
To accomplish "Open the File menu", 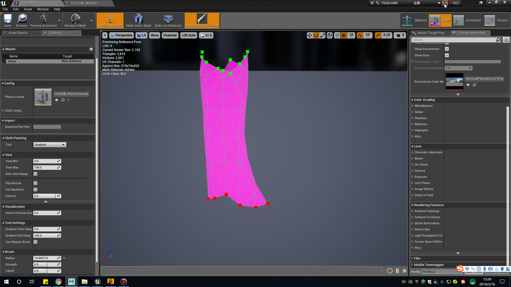I will (x=5, y=9).
